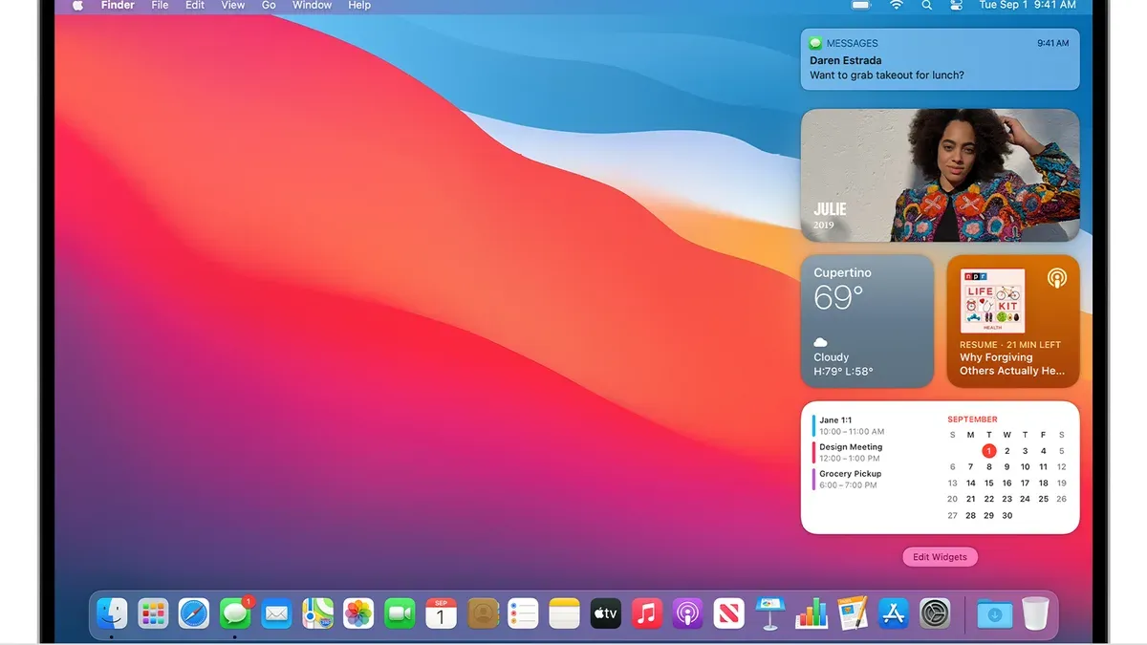The width and height of the screenshot is (1147, 645).
Task: Open Podcasts app icon in Dock
Action: 688,613
